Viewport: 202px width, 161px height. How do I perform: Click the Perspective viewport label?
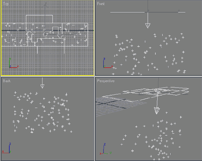[105, 81]
